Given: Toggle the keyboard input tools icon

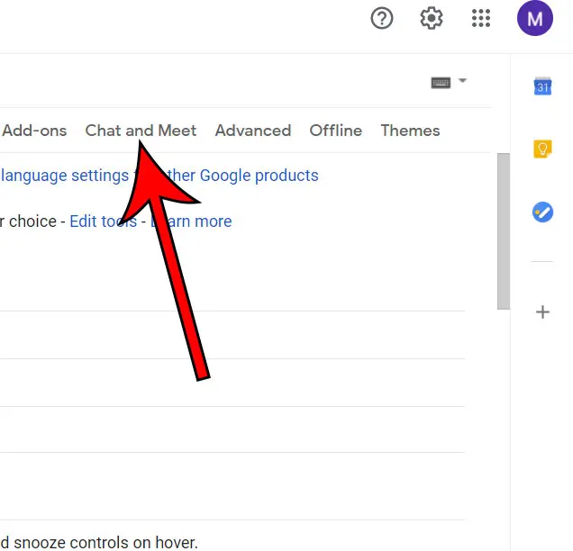Looking at the screenshot, I should tap(441, 82).
